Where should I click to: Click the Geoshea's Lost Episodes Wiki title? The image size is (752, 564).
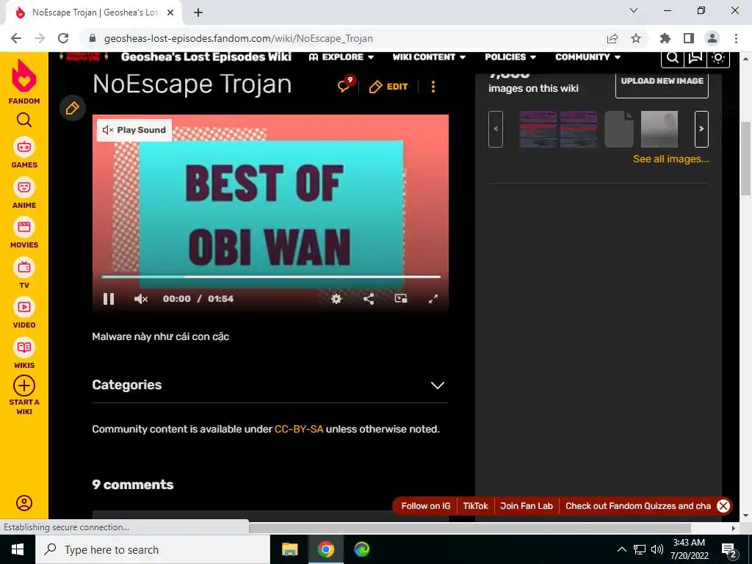206,57
